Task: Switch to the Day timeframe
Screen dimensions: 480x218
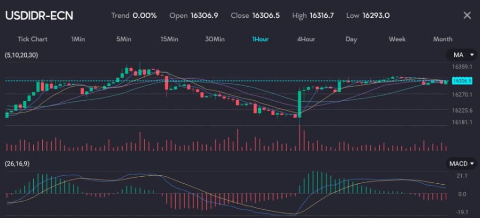Action: pyautogui.click(x=351, y=39)
